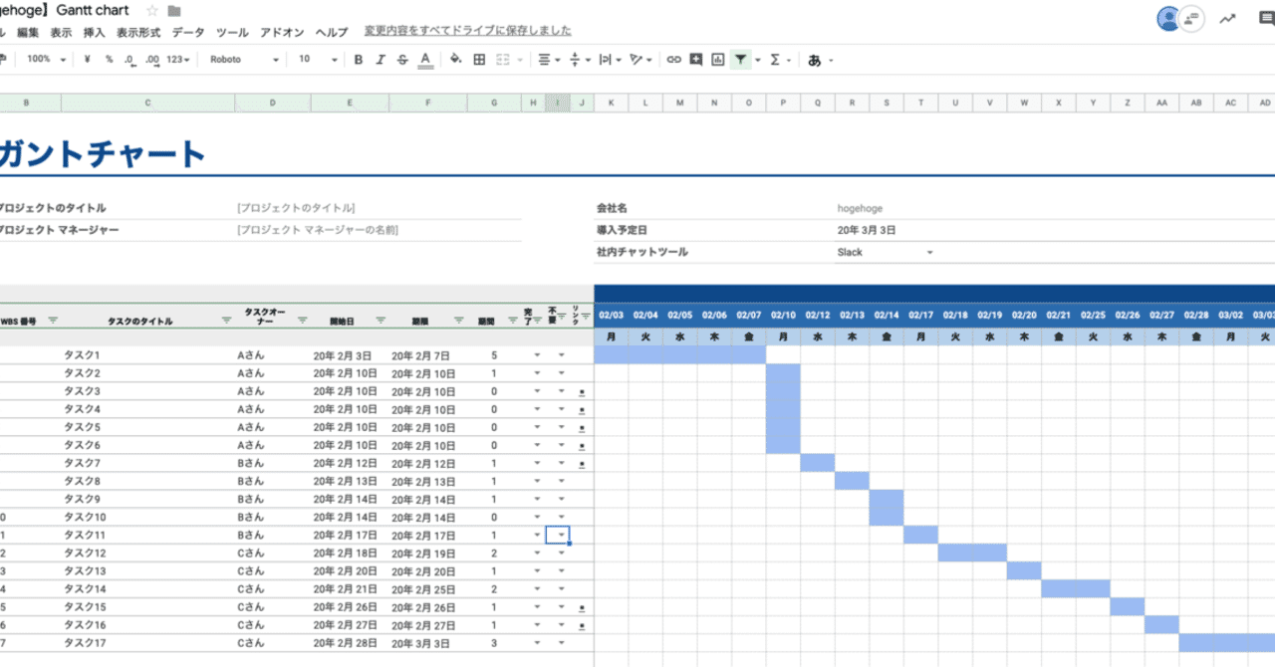Star this Gantt chart document

152,10
